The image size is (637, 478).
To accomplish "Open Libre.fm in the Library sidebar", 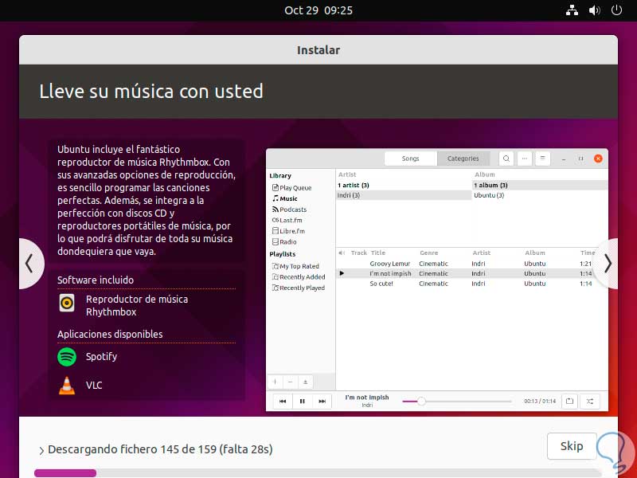I will (x=288, y=231).
